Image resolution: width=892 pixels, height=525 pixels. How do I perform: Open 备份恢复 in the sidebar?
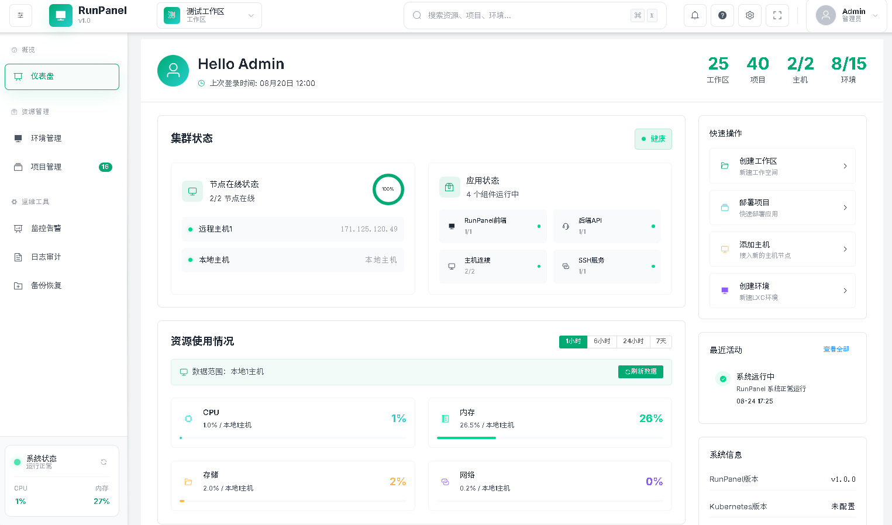tap(62, 286)
